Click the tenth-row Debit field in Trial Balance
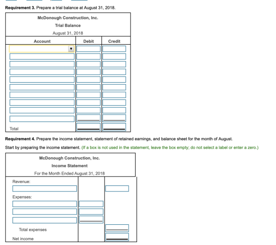This screenshot has height=245, width=276. pos(89,118)
